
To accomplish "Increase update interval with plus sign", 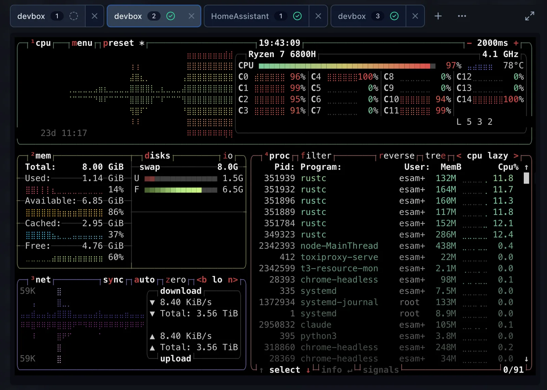I will [516, 43].
